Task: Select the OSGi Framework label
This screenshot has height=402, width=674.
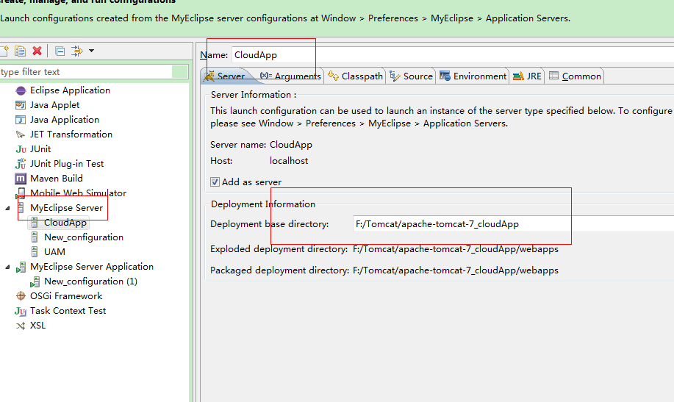Action: [x=66, y=296]
